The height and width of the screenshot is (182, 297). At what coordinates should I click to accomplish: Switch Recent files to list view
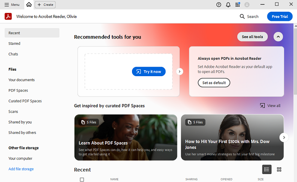(267, 169)
